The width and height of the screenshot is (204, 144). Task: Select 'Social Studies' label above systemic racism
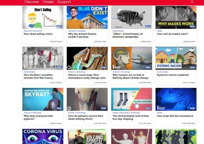(x=162, y=72)
